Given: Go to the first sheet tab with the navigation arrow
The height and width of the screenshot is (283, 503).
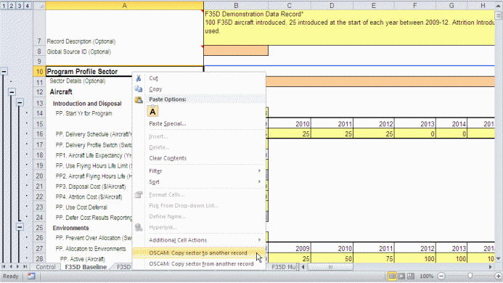Looking at the screenshot, I should (x=4, y=266).
